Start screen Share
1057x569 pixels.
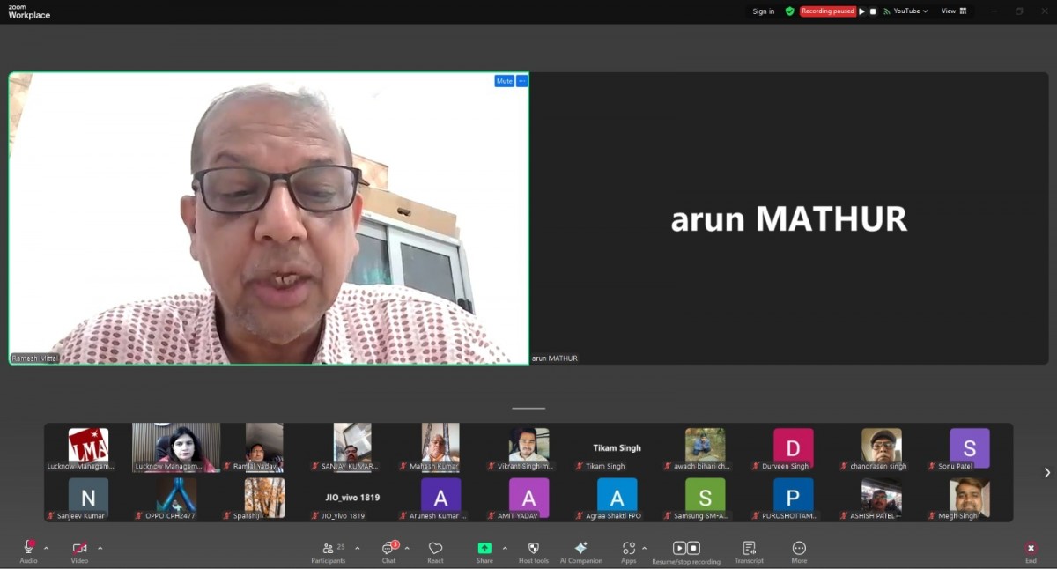pos(484,548)
